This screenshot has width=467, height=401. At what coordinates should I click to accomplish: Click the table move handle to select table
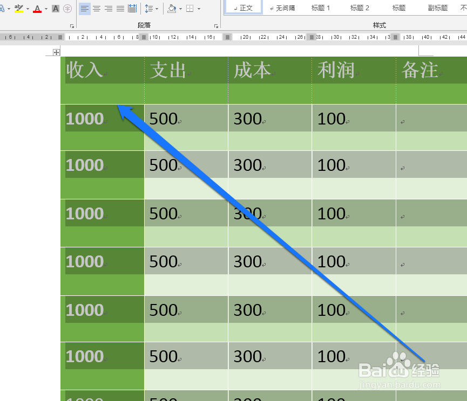[x=56, y=52]
